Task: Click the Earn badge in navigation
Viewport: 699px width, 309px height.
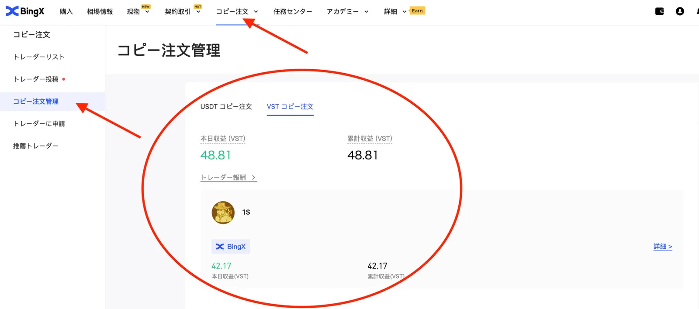Action: point(417,10)
